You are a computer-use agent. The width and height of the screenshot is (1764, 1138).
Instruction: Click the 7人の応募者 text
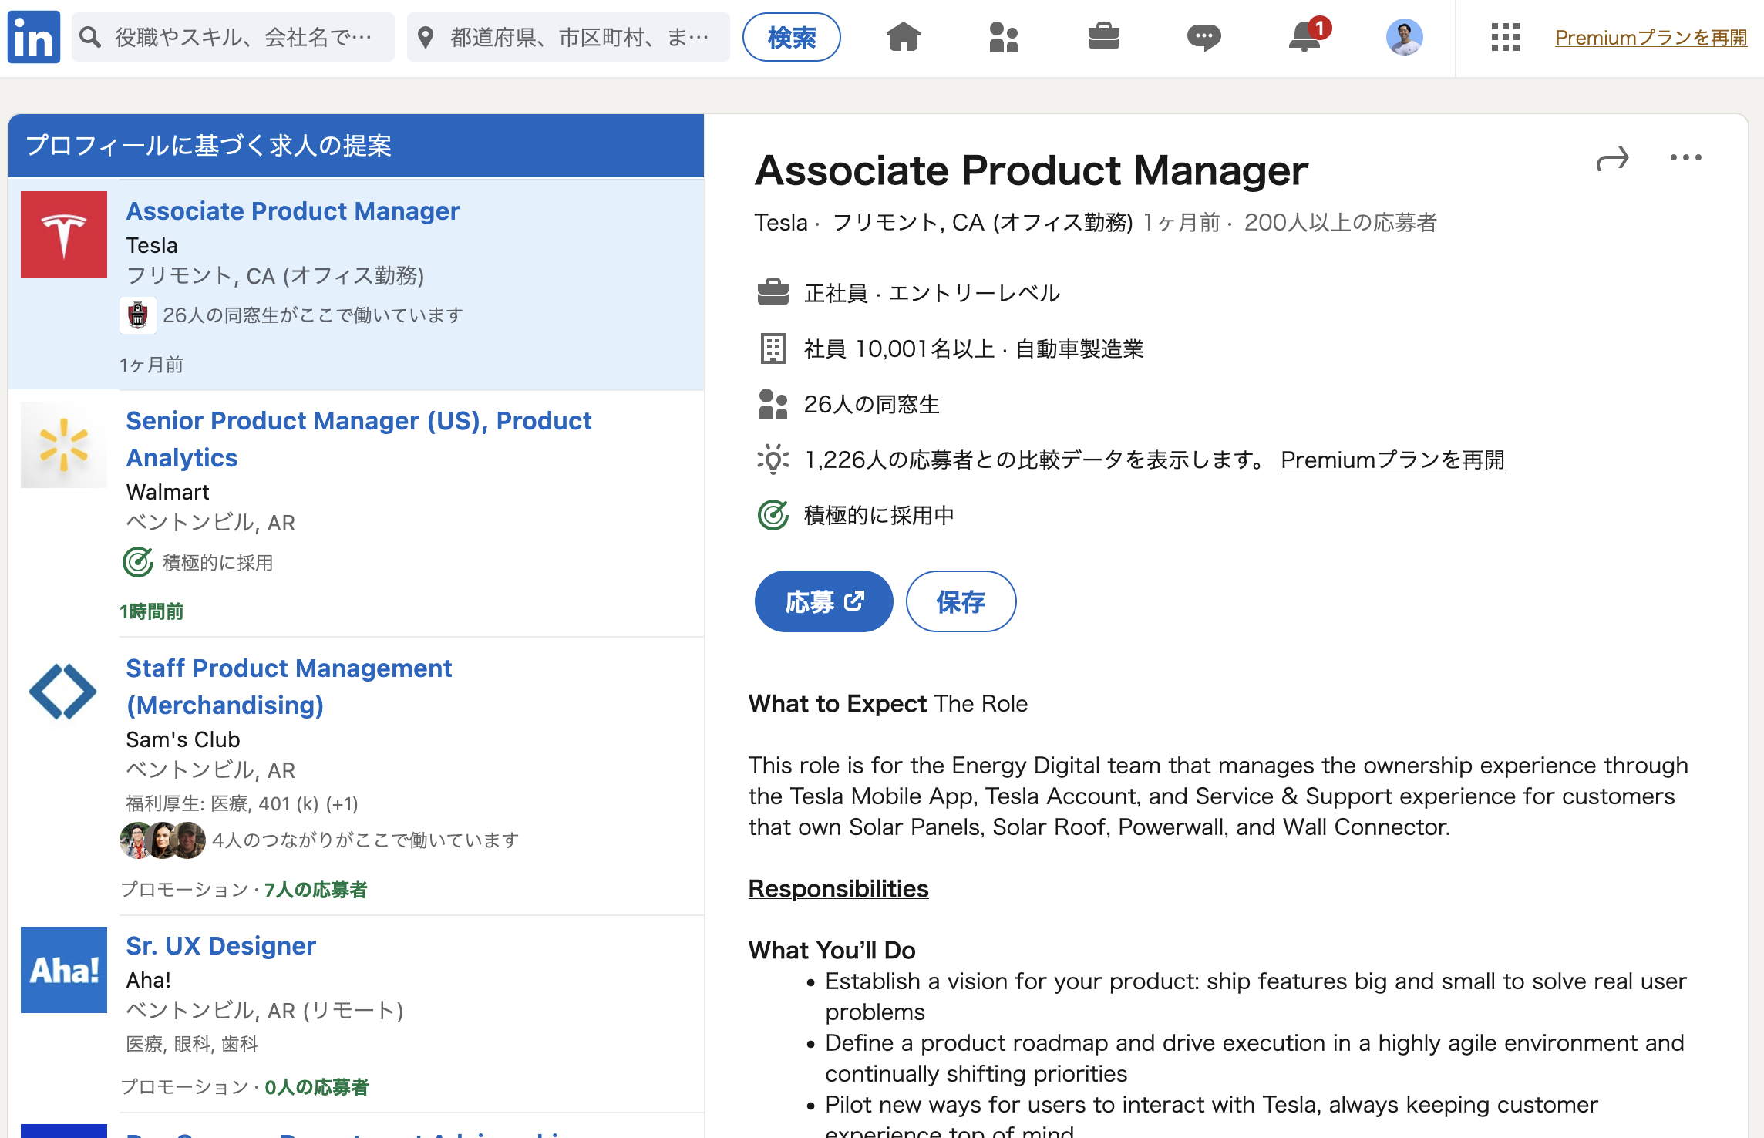coord(316,890)
